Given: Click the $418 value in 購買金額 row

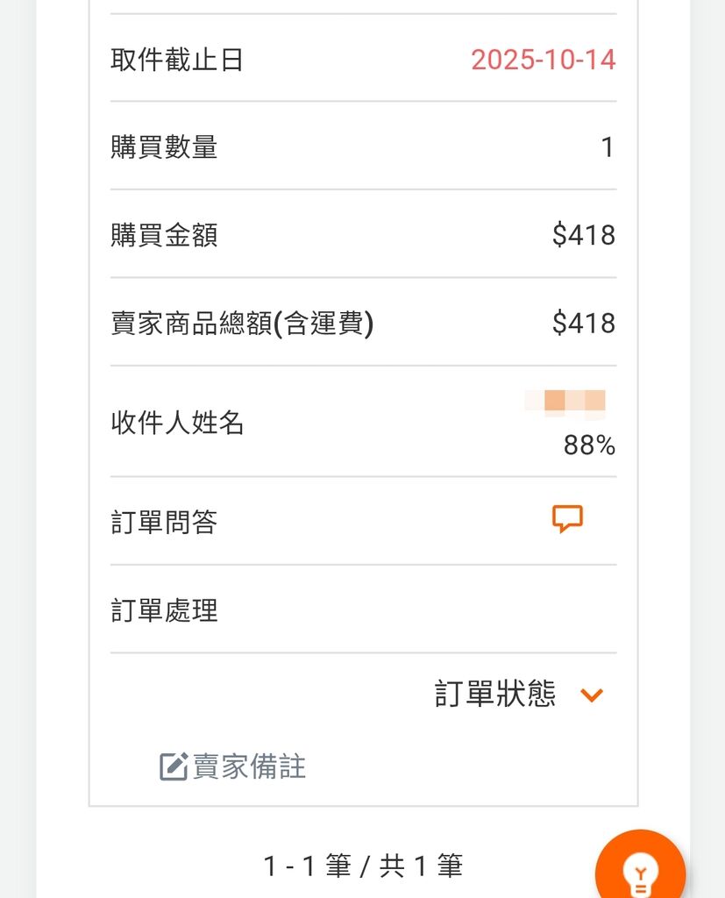Looking at the screenshot, I should point(584,235).
